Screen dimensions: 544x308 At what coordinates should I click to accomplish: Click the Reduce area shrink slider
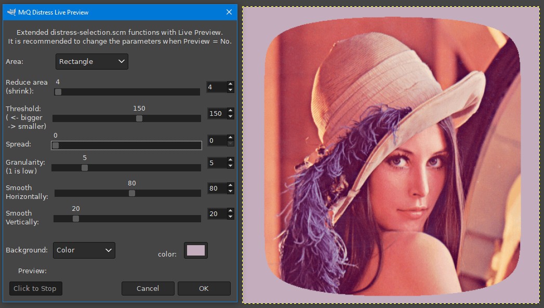tap(127, 92)
